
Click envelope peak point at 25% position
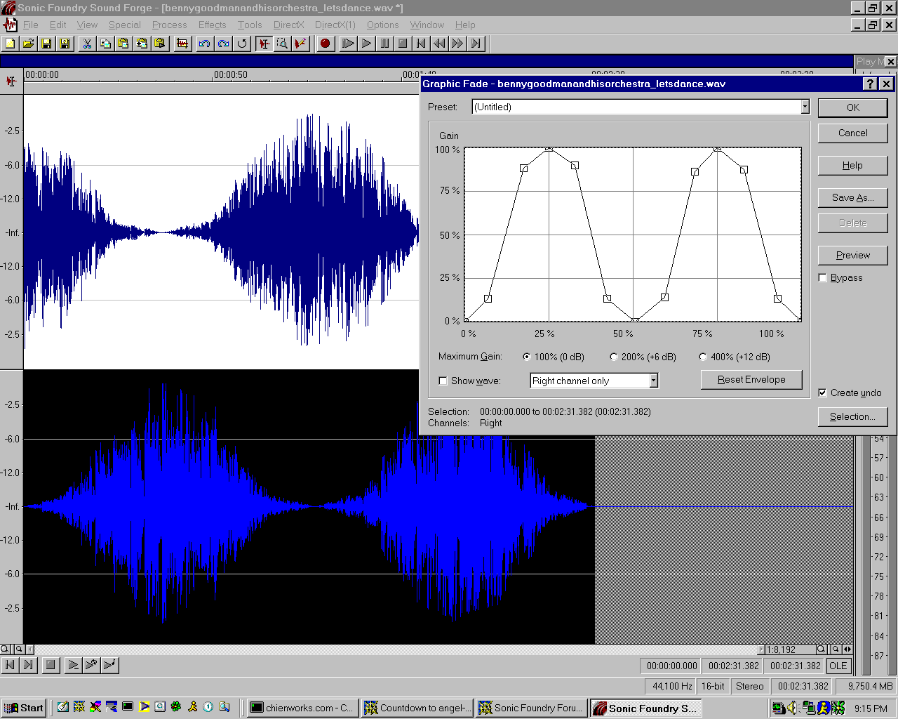coord(549,148)
